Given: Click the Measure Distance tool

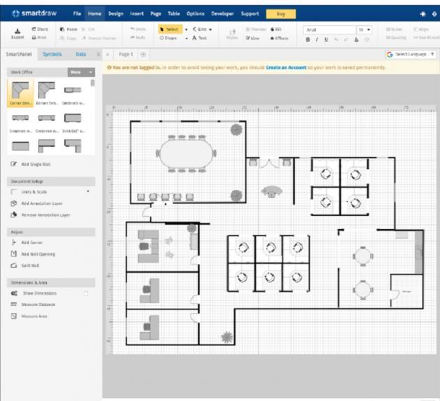Looking at the screenshot, I should [x=14, y=305].
